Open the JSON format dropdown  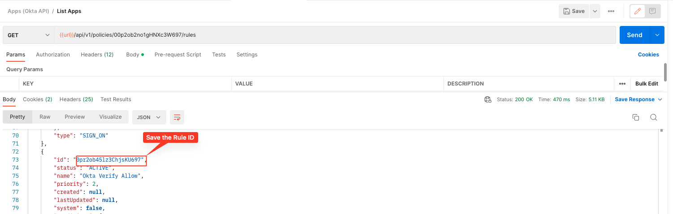pos(149,117)
